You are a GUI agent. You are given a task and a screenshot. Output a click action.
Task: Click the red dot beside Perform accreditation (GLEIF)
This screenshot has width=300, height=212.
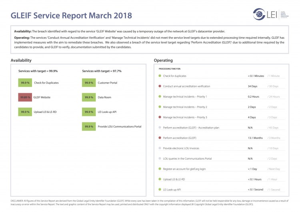pos(160,138)
